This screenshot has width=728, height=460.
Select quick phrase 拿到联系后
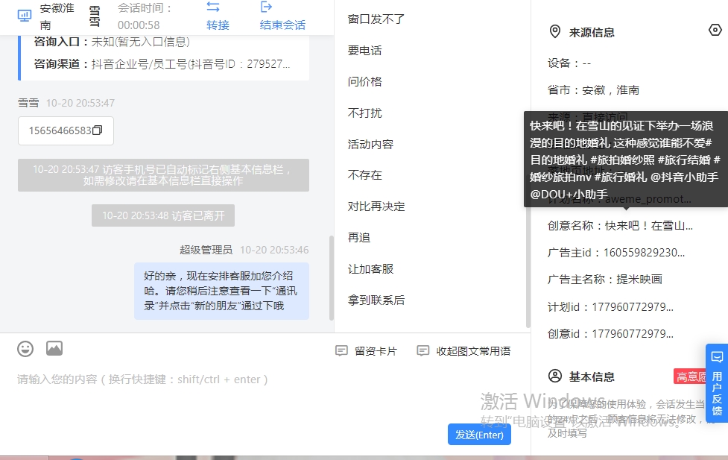376,300
